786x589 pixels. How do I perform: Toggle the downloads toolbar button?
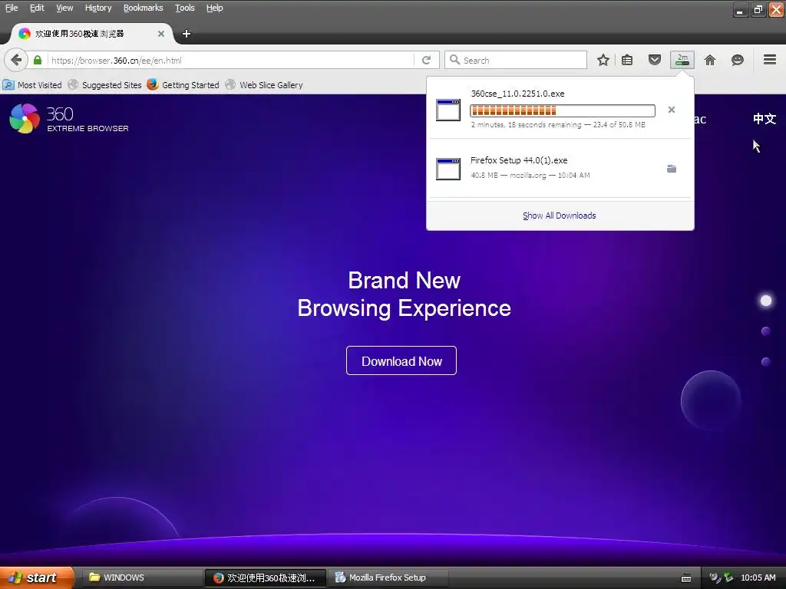[x=682, y=60]
